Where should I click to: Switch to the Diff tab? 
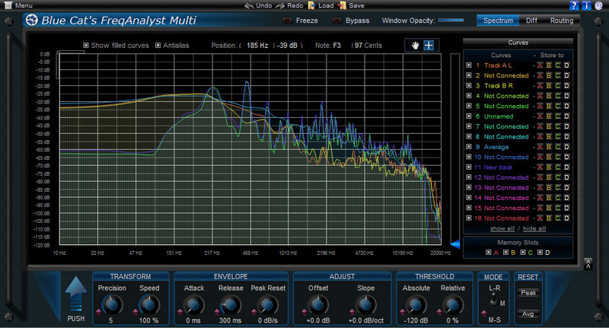click(531, 21)
